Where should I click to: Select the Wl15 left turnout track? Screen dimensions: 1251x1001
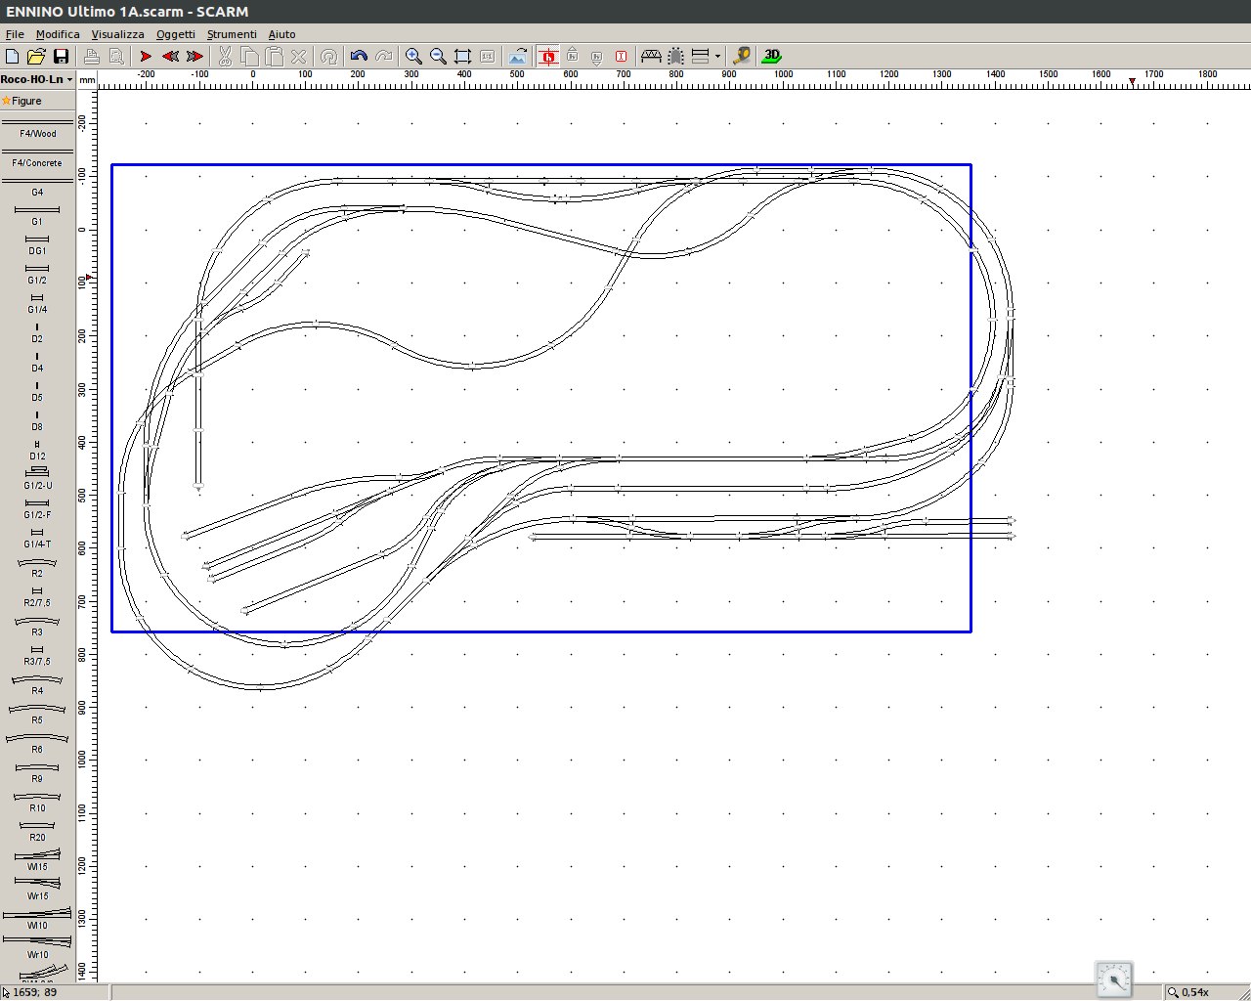click(x=37, y=857)
